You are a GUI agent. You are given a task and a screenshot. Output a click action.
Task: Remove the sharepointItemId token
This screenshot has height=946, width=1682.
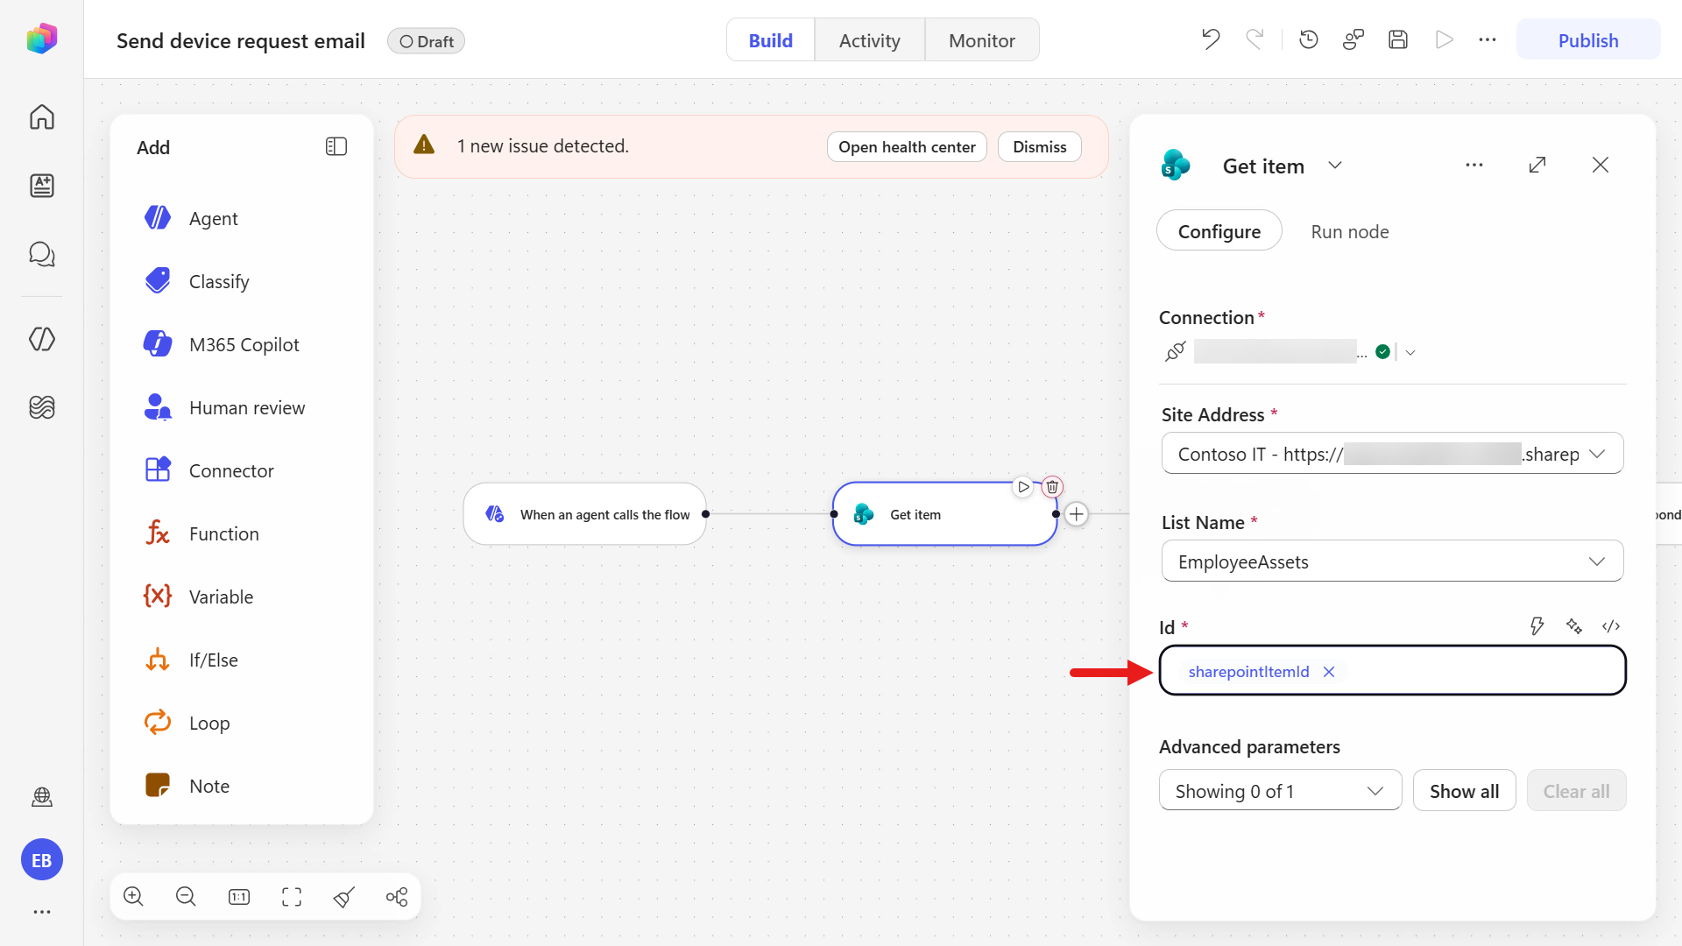pyautogui.click(x=1329, y=672)
